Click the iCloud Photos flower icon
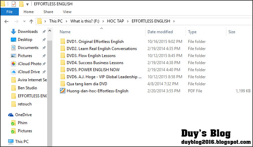This screenshot has height=147, width=253. (x=13, y=64)
